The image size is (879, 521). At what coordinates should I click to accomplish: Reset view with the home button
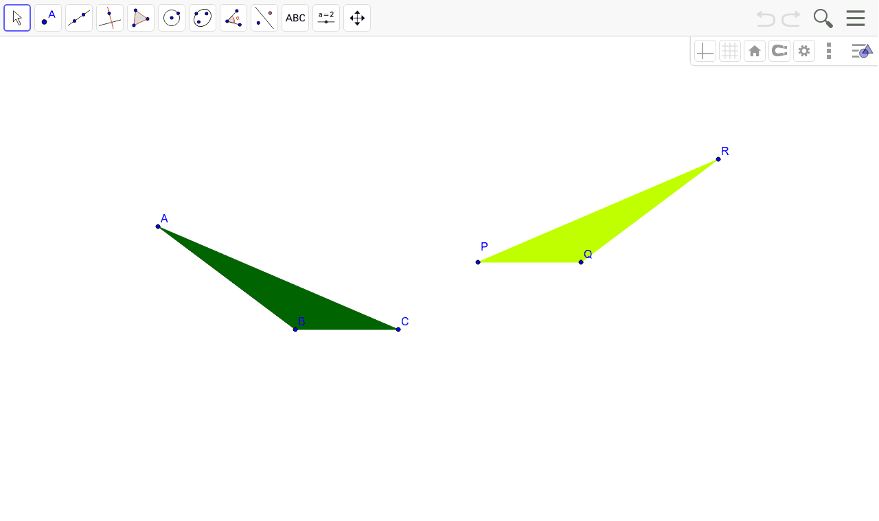coord(755,51)
